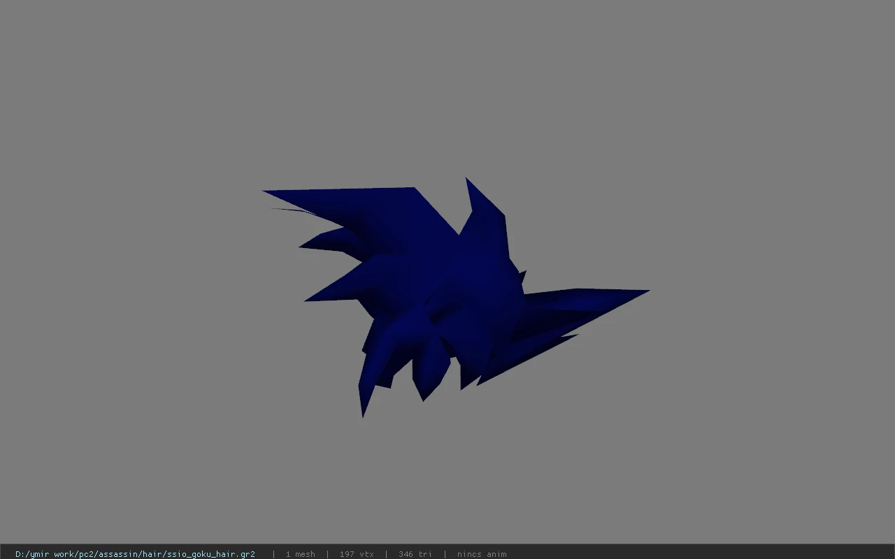Click the "346 tri" triangle count

(415, 554)
